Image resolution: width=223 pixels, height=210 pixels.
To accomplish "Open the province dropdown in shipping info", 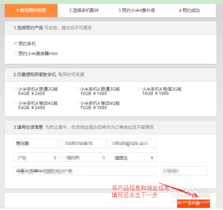I will [x=37, y=157].
